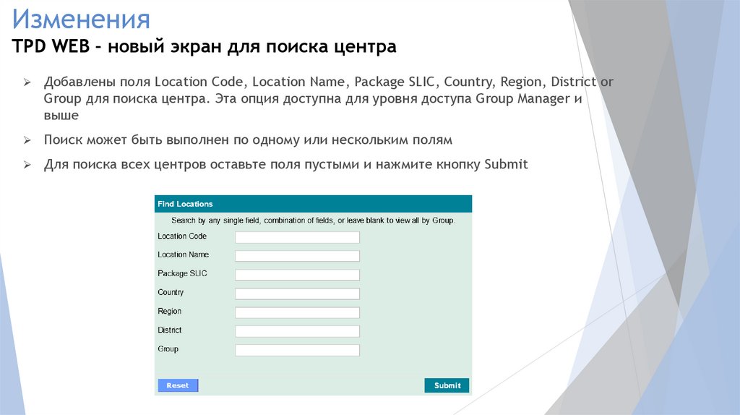Image resolution: width=740 pixels, height=415 pixels.
Task: Click the subtitle "TPD WEB – новый экран"
Action: pos(205,48)
